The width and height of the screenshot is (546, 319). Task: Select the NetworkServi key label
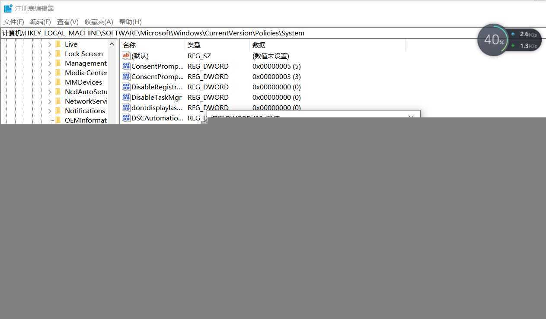[86, 101]
